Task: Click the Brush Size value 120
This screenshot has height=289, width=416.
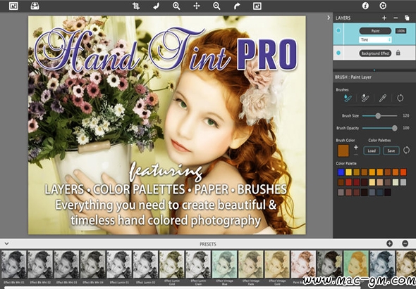Action: [x=405, y=115]
